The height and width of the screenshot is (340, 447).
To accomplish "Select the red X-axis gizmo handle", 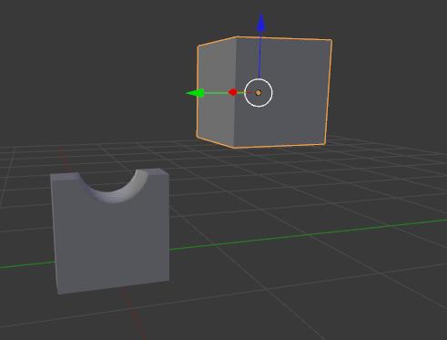I will [x=233, y=92].
